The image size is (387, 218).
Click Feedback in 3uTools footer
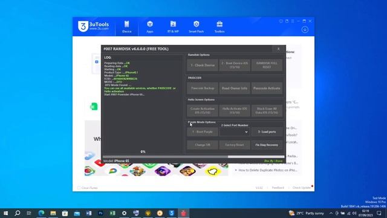pos(278,188)
